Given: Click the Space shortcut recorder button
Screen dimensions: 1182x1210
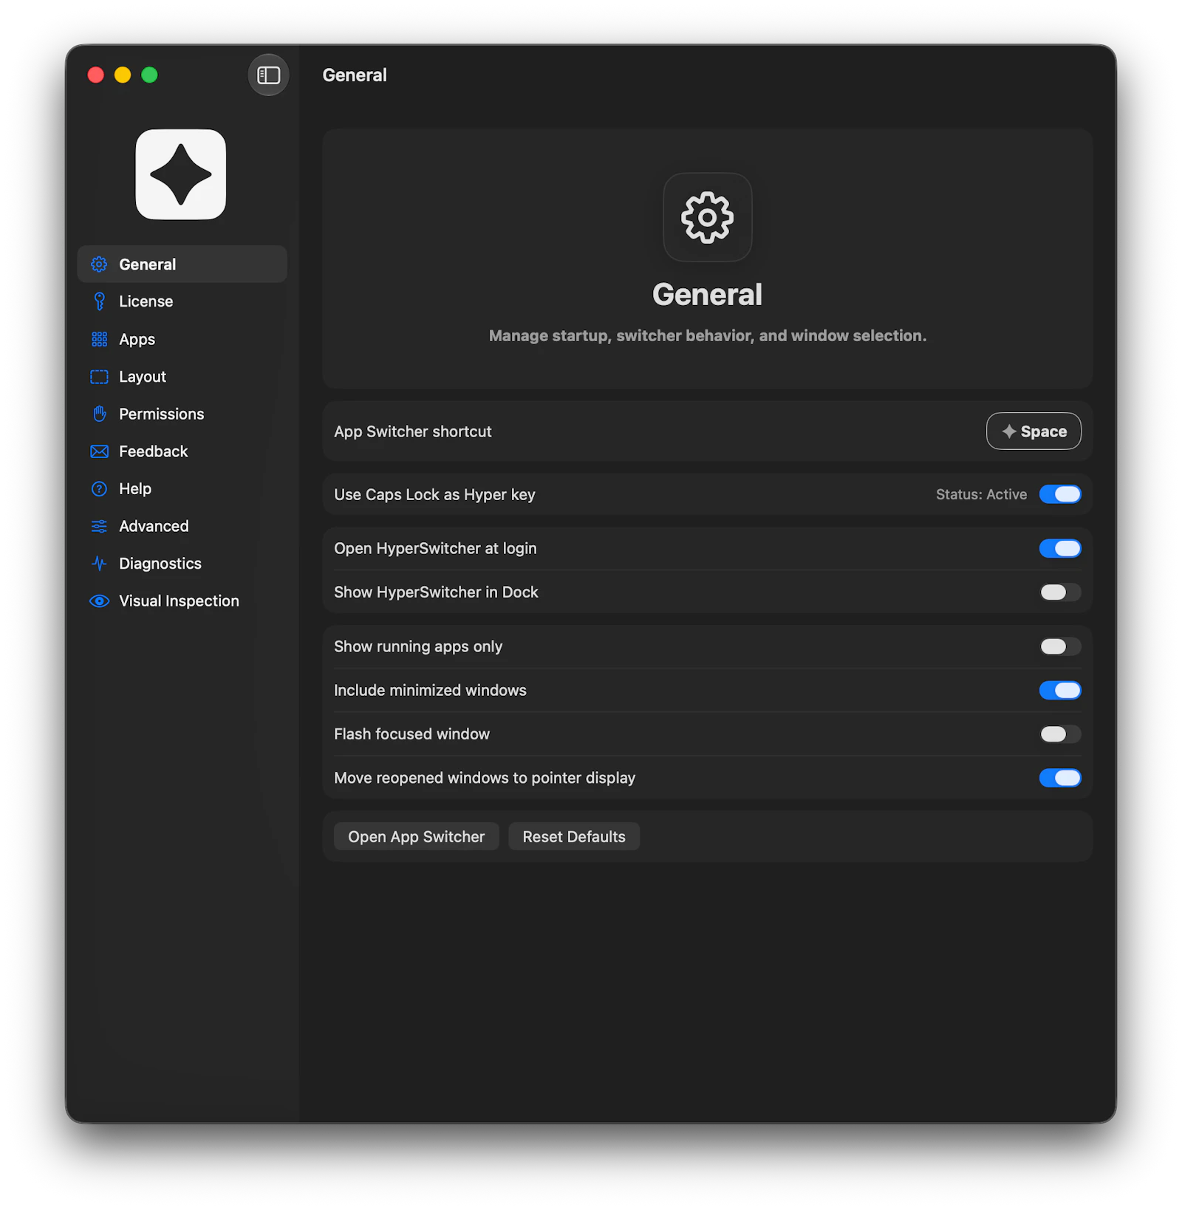Looking at the screenshot, I should point(1034,431).
